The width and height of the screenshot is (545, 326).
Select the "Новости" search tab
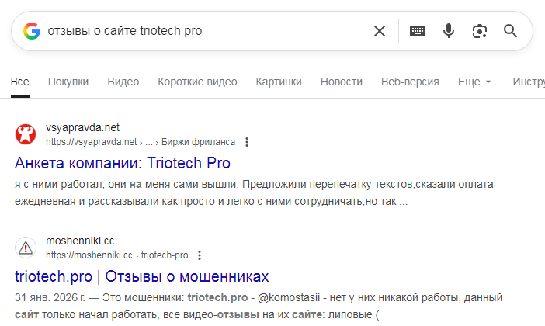click(341, 81)
